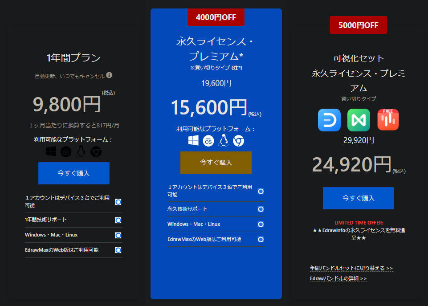Click the 24,920円 price text
Viewport: 428px width, 306px height.
(x=352, y=165)
